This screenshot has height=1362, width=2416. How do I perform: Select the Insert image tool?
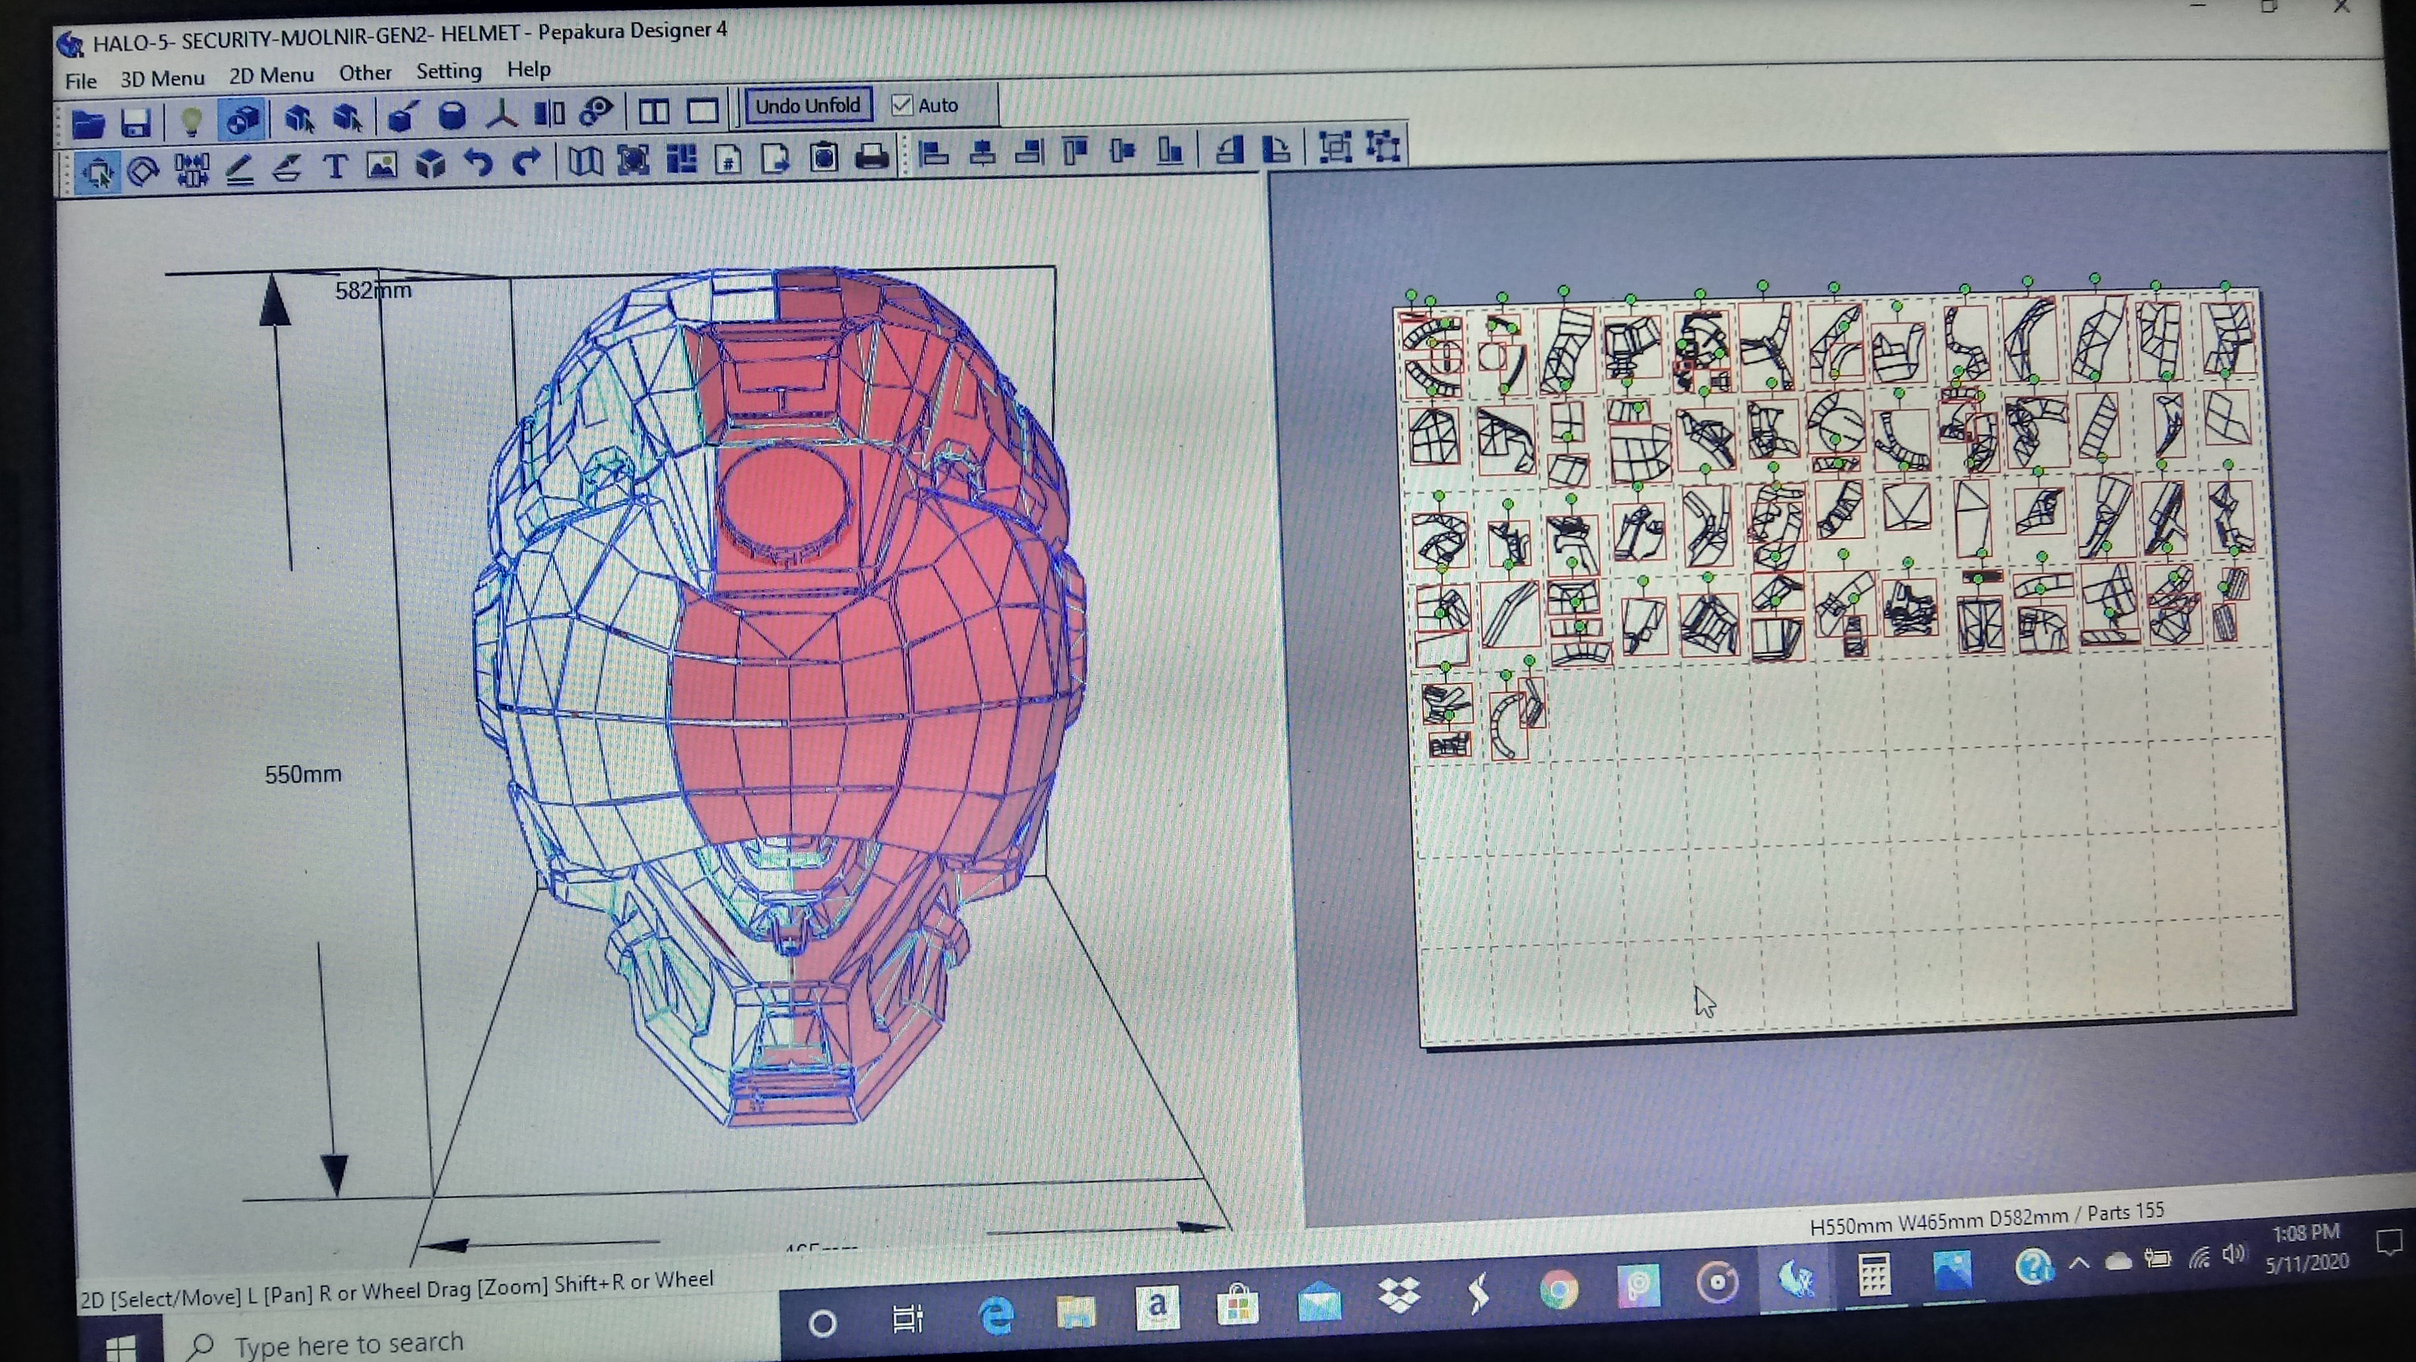pyautogui.click(x=382, y=167)
